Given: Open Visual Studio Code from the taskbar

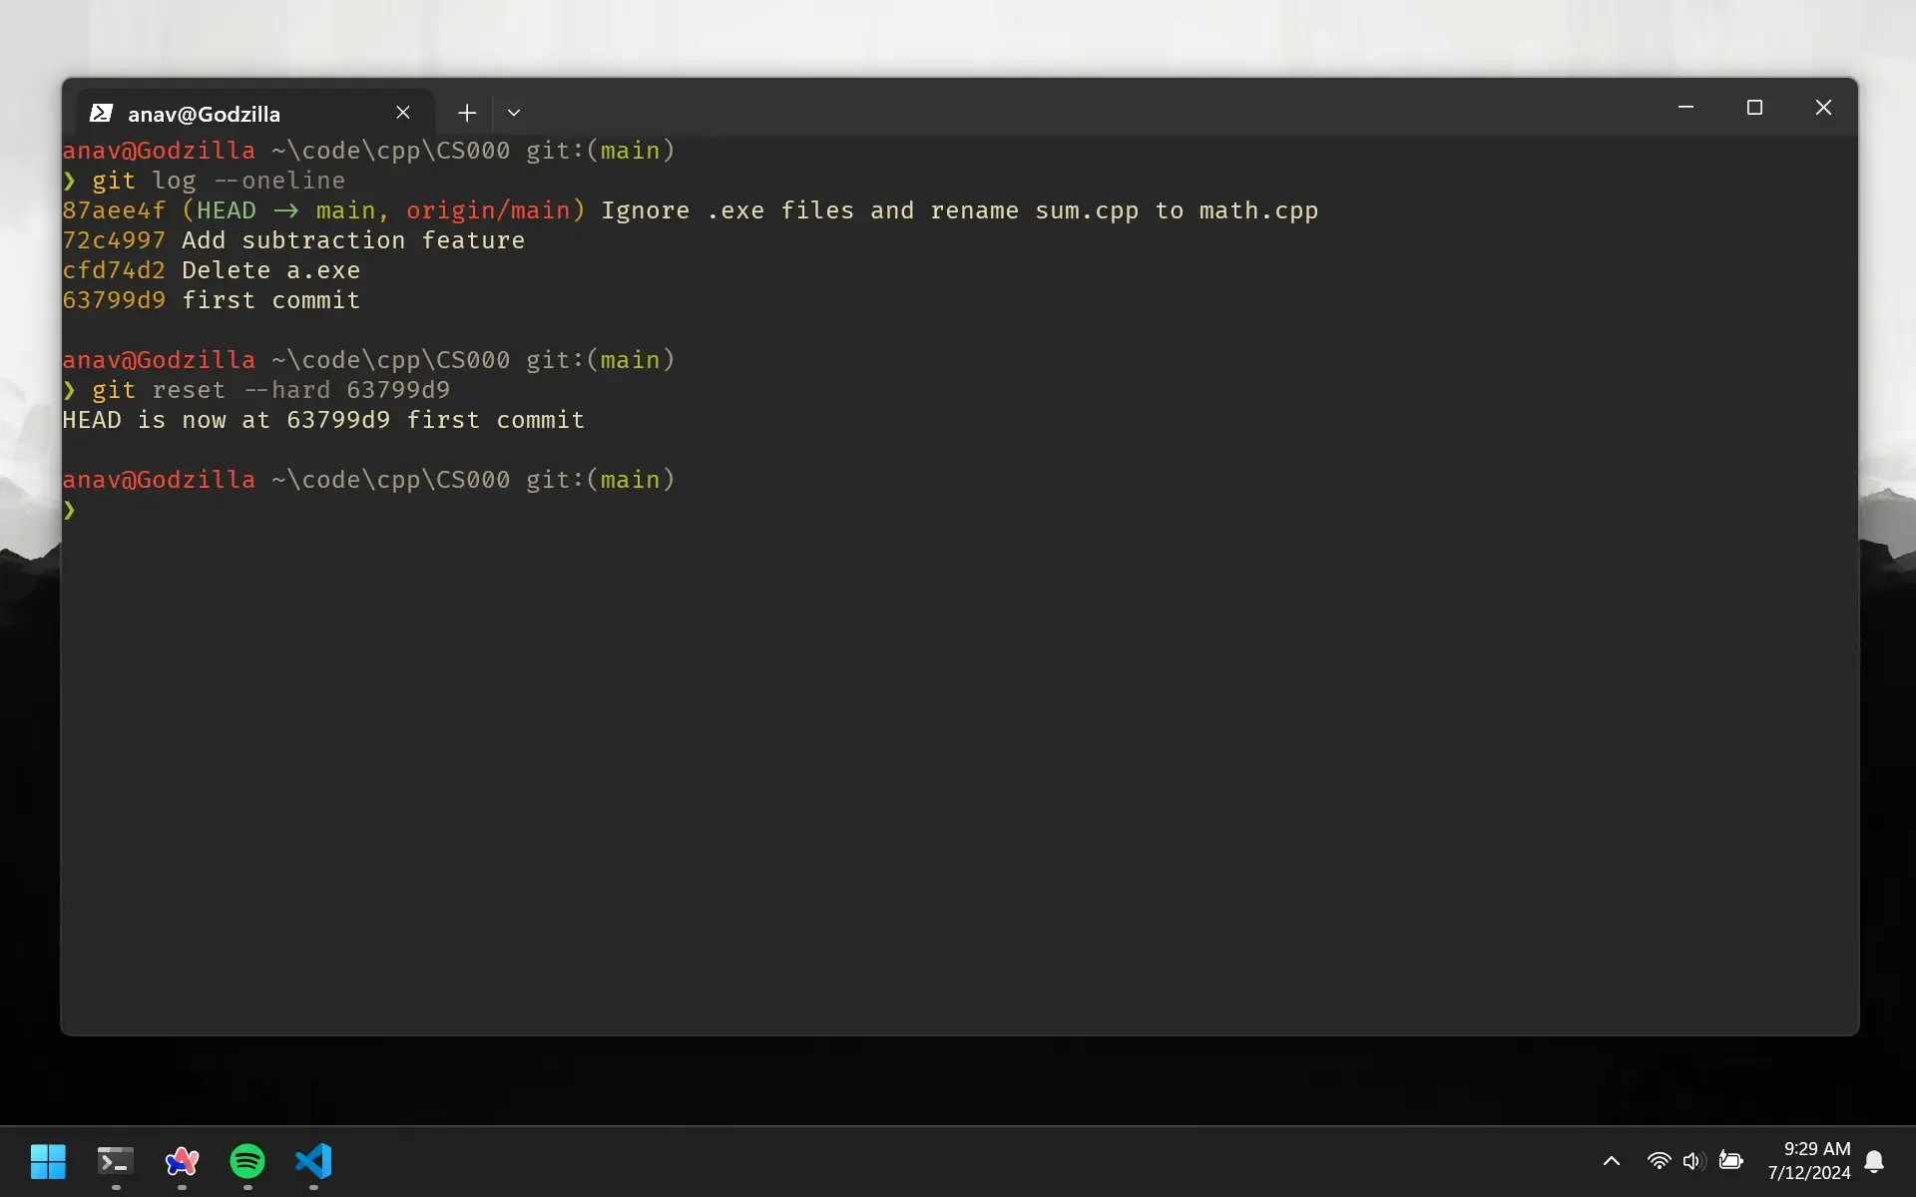Looking at the screenshot, I should point(313,1161).
